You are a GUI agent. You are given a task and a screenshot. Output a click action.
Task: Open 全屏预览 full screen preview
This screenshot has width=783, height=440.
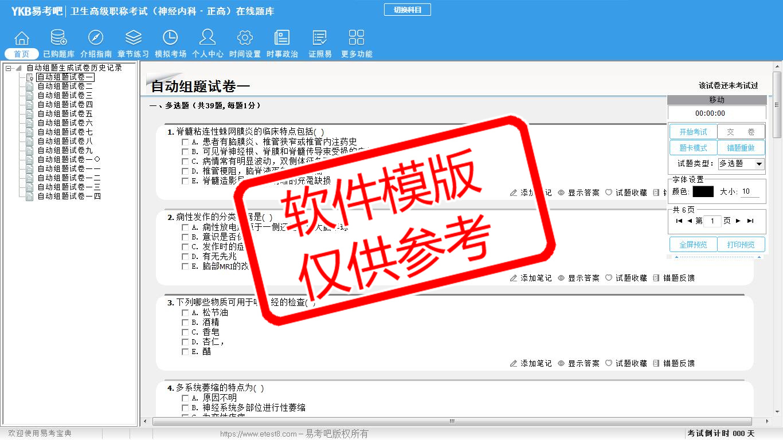694,245
